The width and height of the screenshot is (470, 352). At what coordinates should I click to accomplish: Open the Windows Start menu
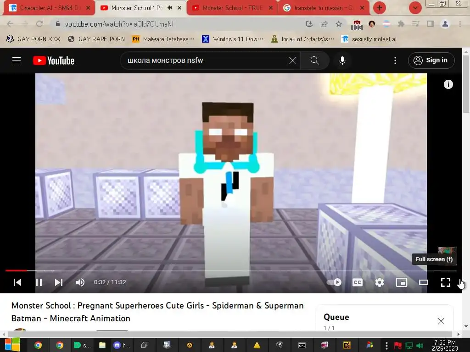(x=12, y=345)
